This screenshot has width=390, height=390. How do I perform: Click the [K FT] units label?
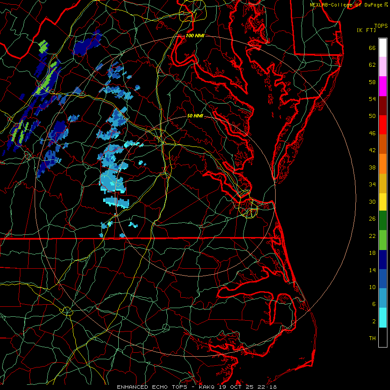point(366,30)
